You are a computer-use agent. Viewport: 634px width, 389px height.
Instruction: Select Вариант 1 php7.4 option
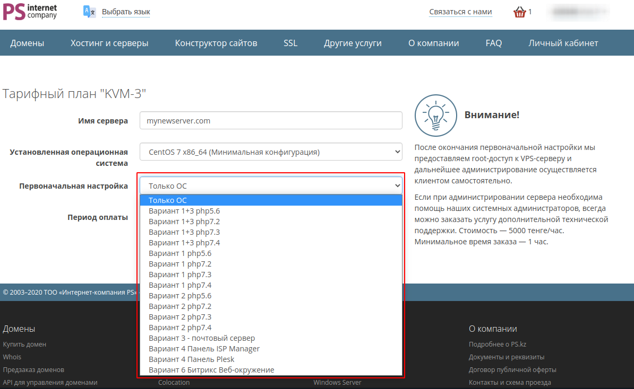[x=271, y=285]
